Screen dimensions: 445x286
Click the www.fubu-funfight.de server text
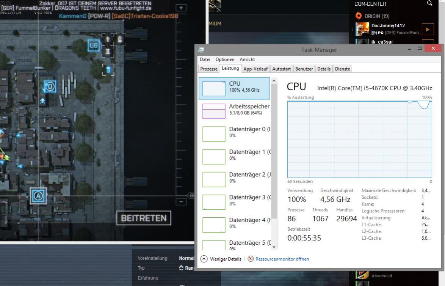pos(126,8)
